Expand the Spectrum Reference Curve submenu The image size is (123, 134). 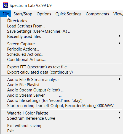click(x=62, y=118)
